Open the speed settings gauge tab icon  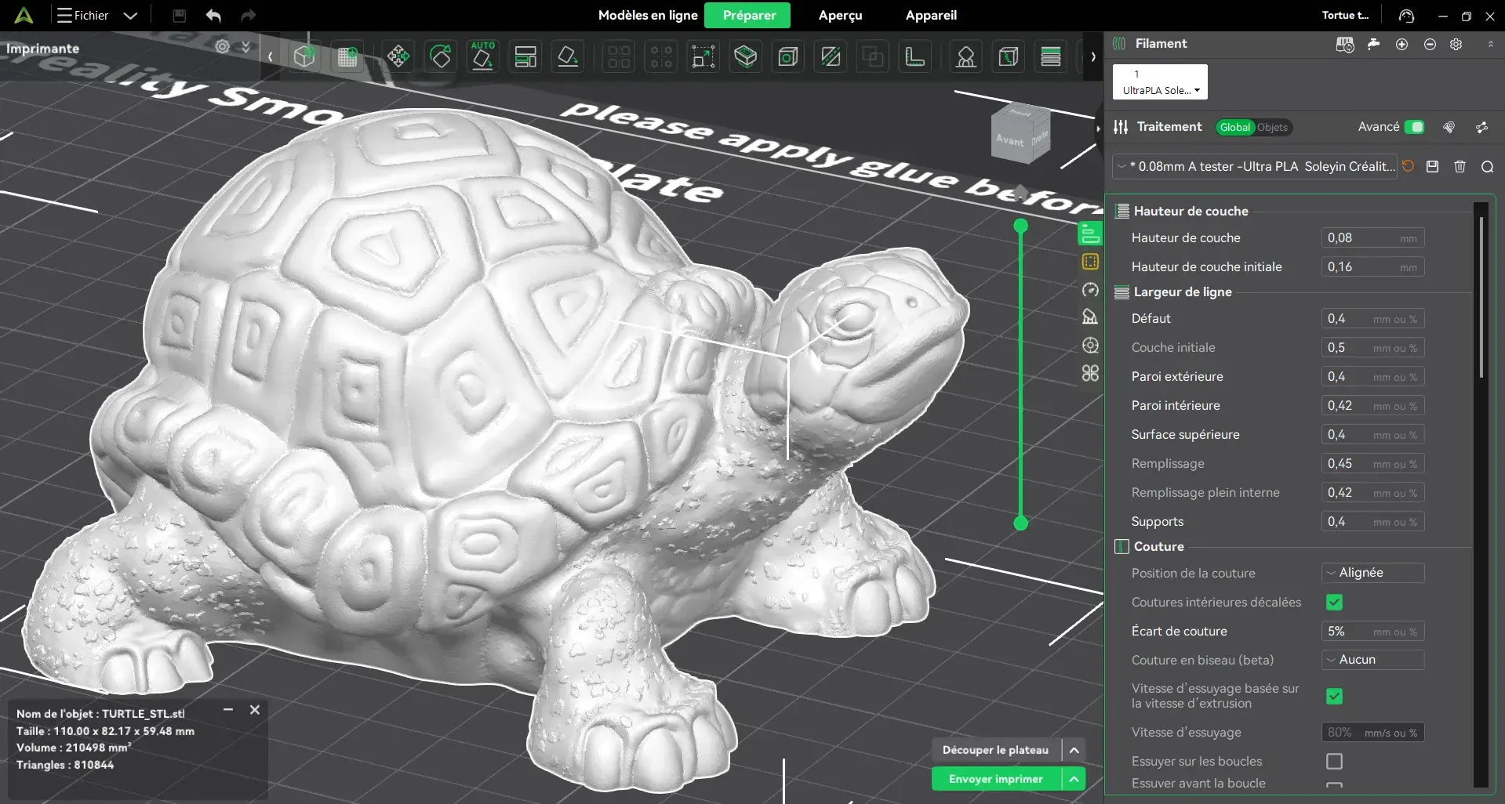coord(1090,290)
